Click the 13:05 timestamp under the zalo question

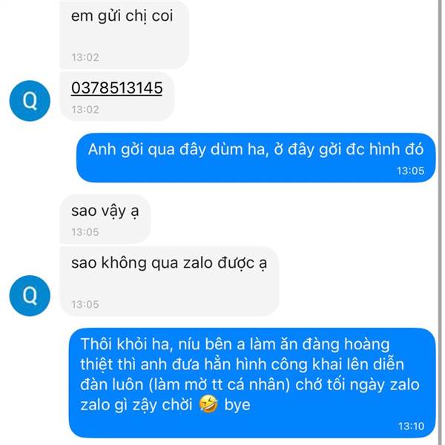click(85, 304)
